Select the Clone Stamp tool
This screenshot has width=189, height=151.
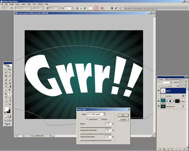coord(6,83)
